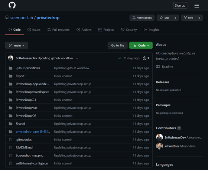Click the folder icon for PrivateDrop App.xcode...
This screenshot has width=208, height=170.
pos(10,84)
